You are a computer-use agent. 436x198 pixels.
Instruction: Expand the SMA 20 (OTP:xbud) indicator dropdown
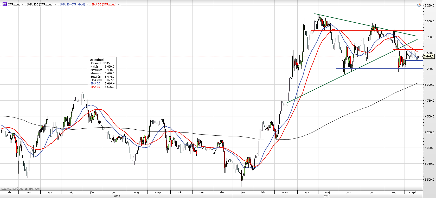[x=87, y=4]
